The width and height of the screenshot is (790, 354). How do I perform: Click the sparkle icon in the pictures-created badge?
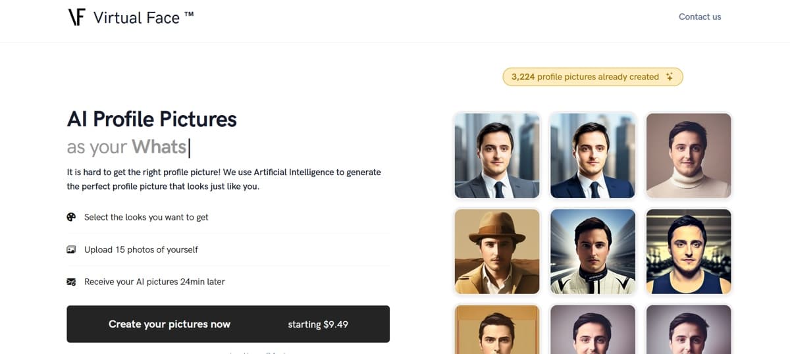point(670,77)
